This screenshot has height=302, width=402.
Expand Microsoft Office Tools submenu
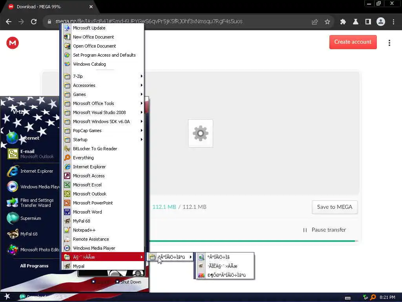click(103, 103)
